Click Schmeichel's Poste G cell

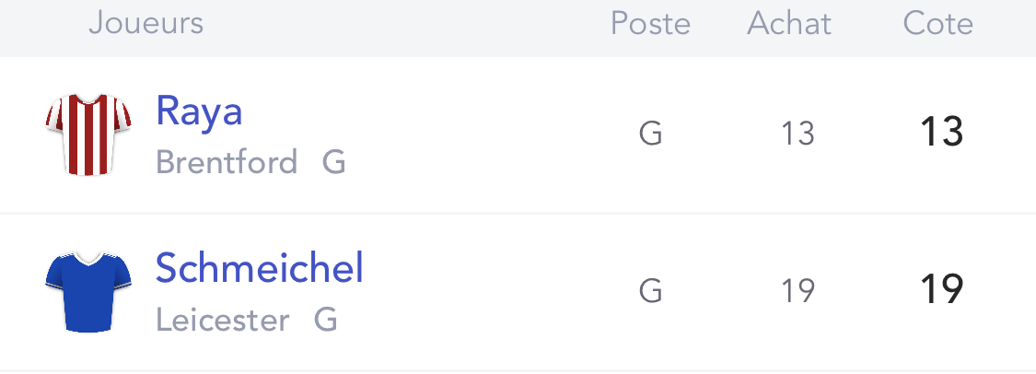point(651,291)
